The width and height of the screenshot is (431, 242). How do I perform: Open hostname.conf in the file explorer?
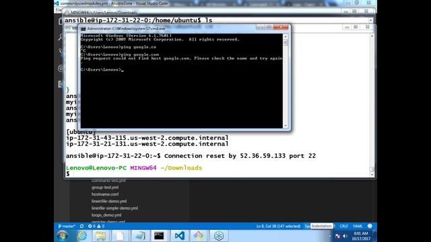tap(105, 194)
